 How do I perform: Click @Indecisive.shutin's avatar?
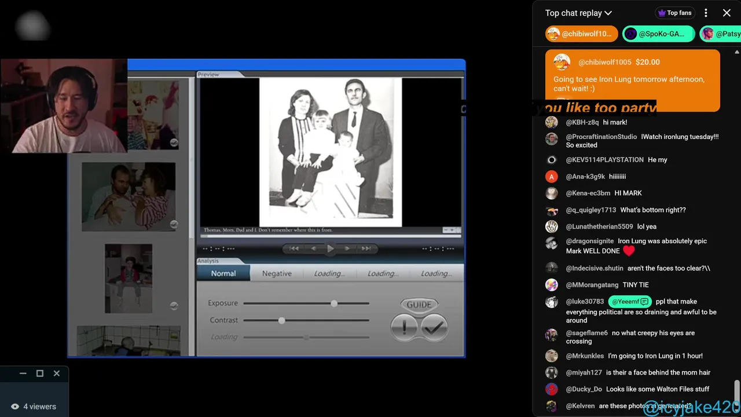point(552,268)
